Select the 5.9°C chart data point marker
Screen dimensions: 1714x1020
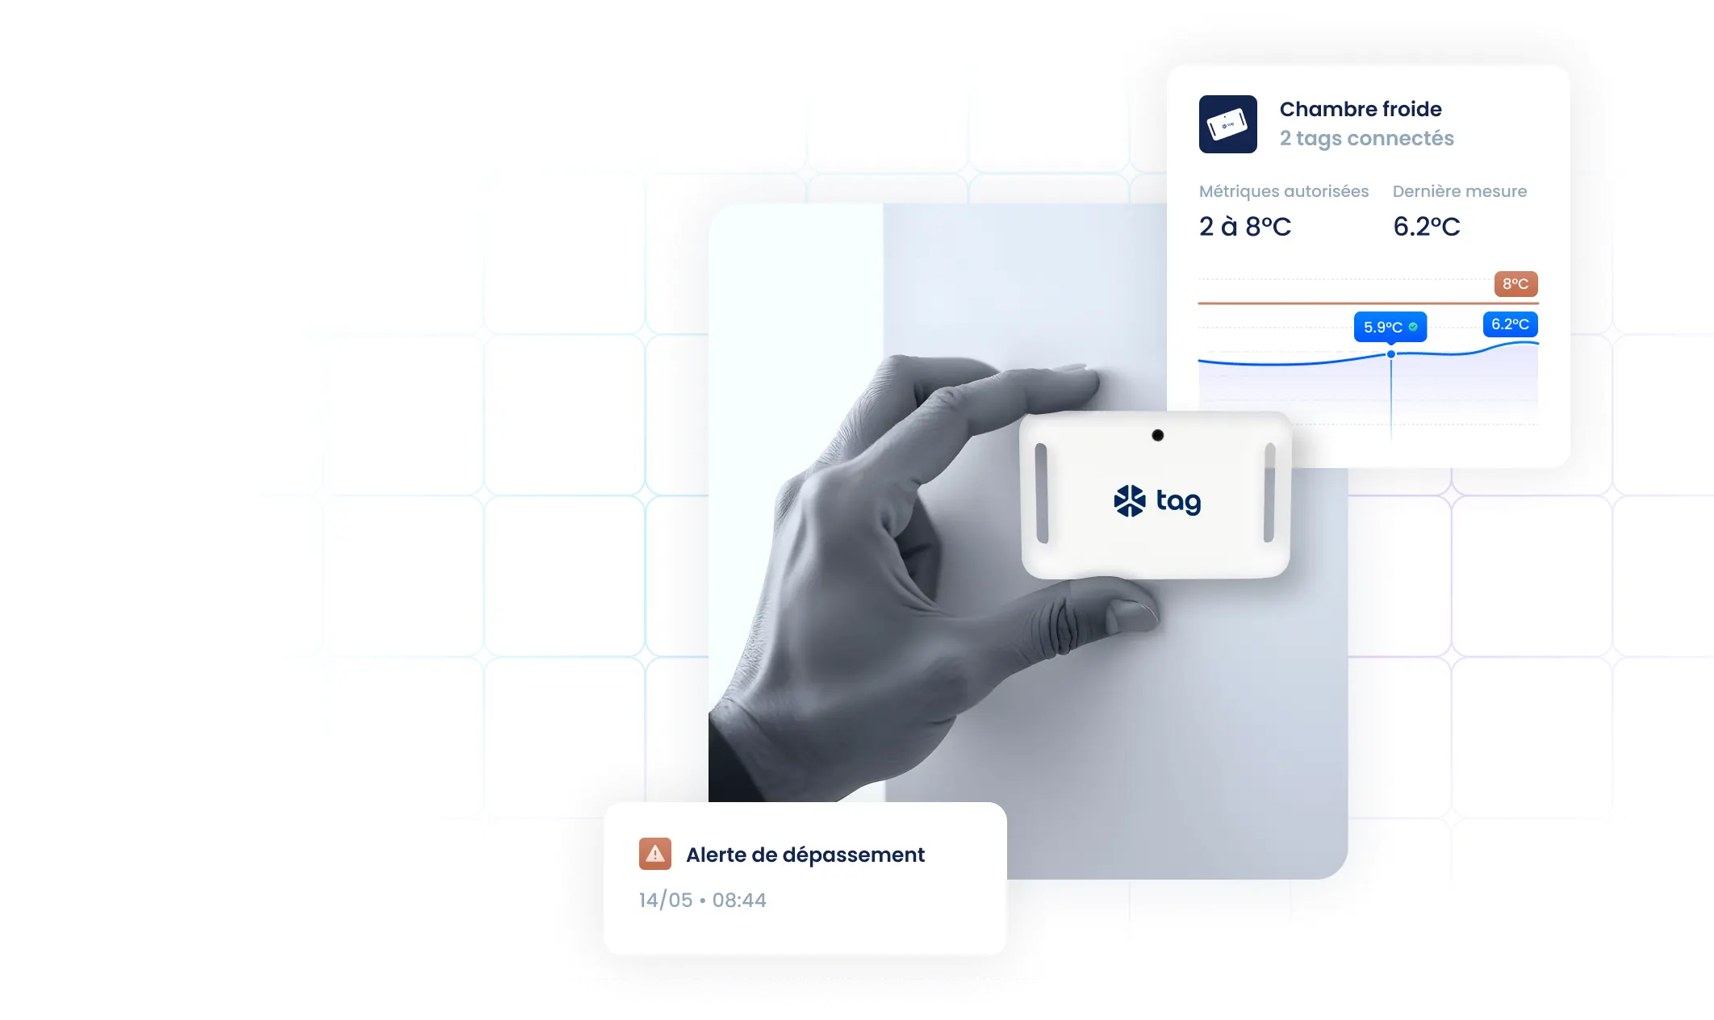(1391, 354)
